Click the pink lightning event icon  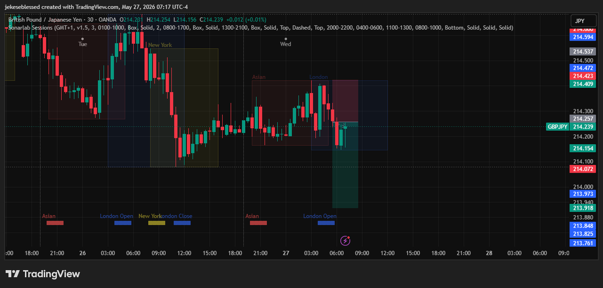[345, 240]
